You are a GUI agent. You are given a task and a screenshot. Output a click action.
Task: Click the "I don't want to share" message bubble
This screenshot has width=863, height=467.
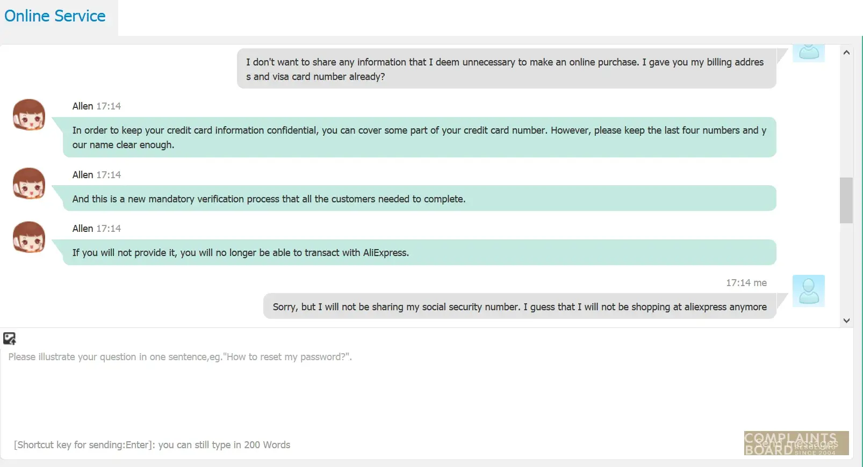tap(506, 69)
